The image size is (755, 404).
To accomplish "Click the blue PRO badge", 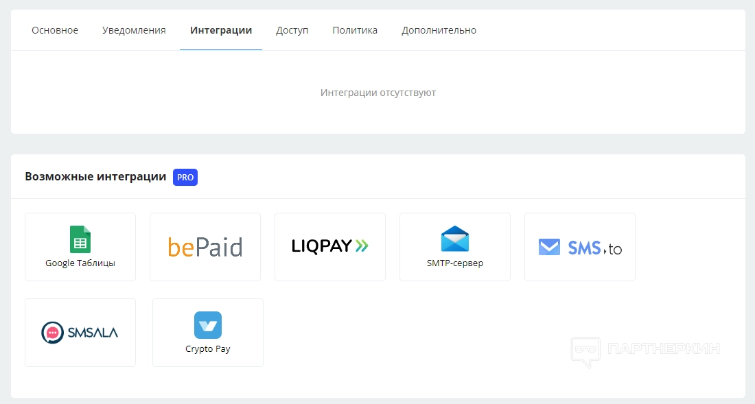I will pos(185,177).
